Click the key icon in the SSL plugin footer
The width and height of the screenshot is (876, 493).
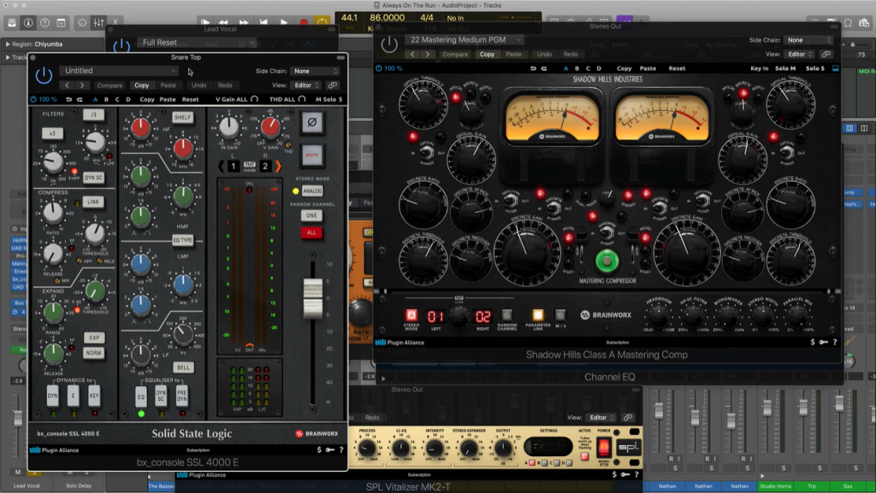pos(330,449)
